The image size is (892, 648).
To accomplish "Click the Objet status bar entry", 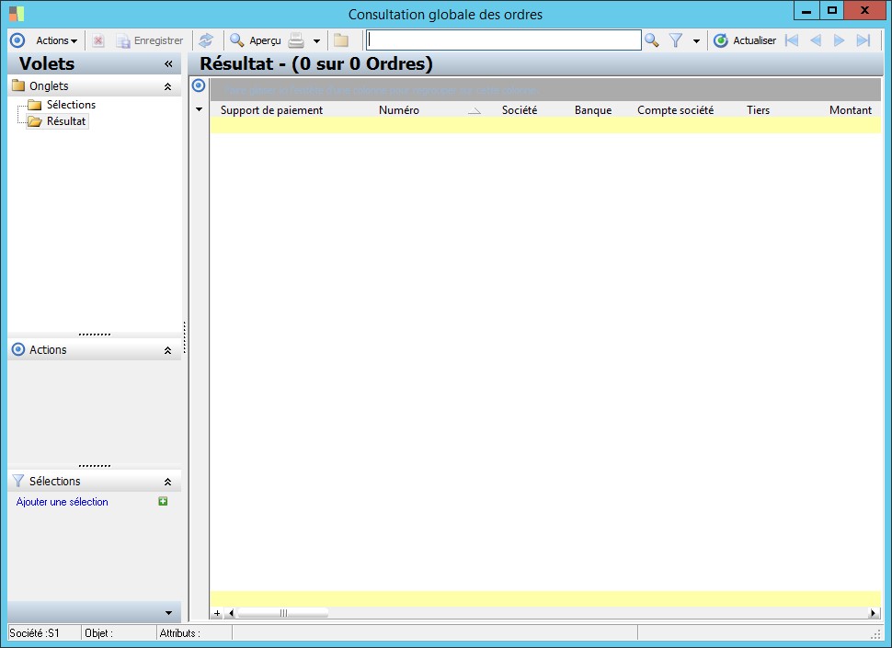I will [119, 632].
